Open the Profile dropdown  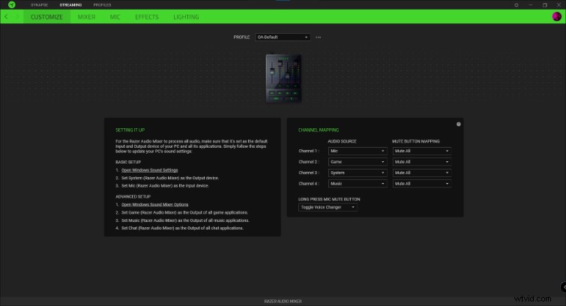pos(283,37)
